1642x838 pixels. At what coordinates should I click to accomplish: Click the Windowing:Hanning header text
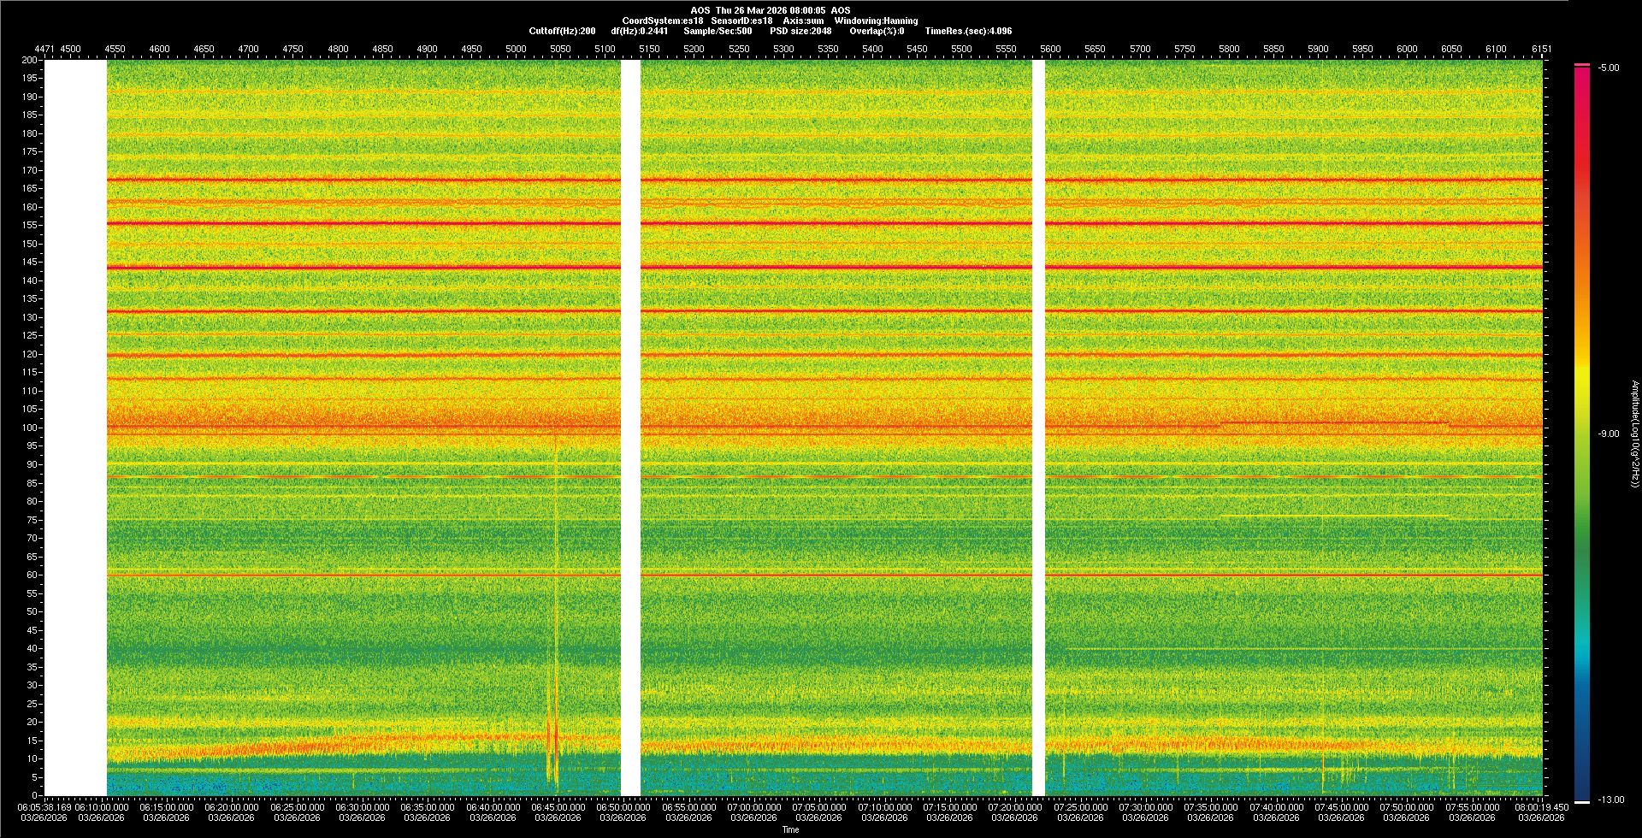[876, 21]
